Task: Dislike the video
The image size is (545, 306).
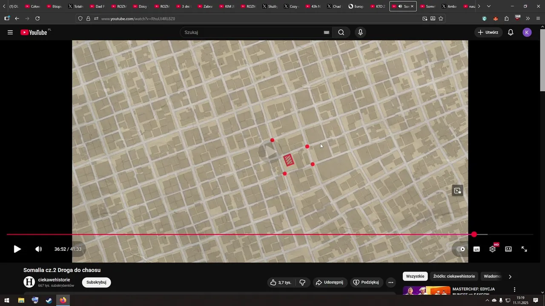Action: click(303, 282)
